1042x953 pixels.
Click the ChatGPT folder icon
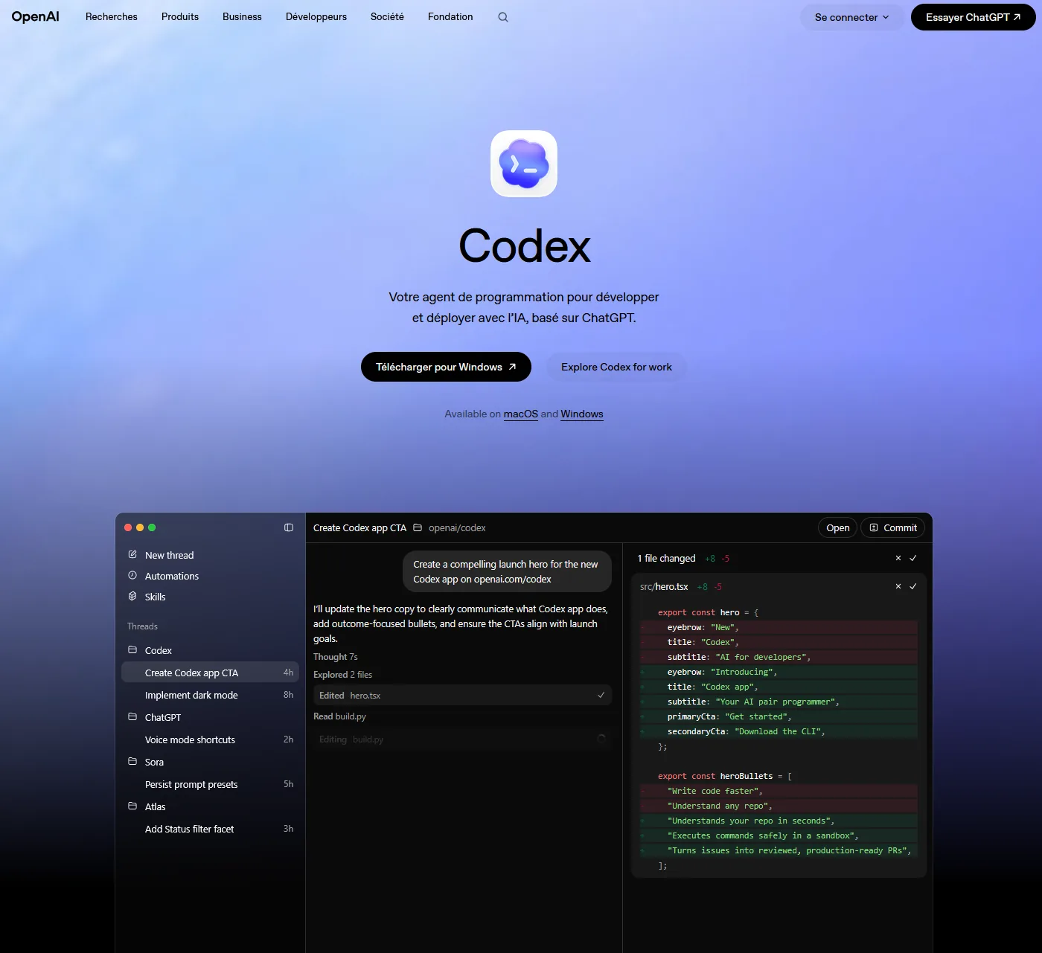tap(132, 716)
